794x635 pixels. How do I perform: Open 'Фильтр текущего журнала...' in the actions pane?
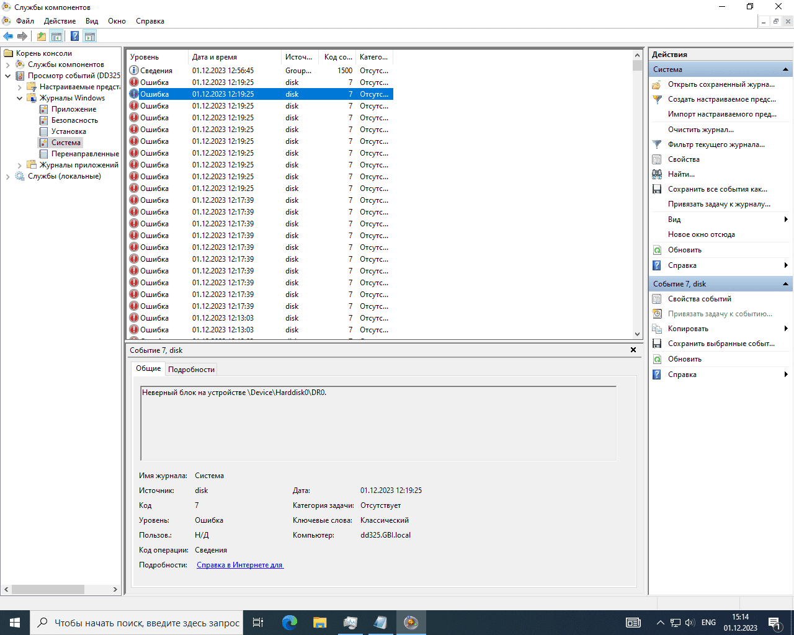(x=716, y=144)
